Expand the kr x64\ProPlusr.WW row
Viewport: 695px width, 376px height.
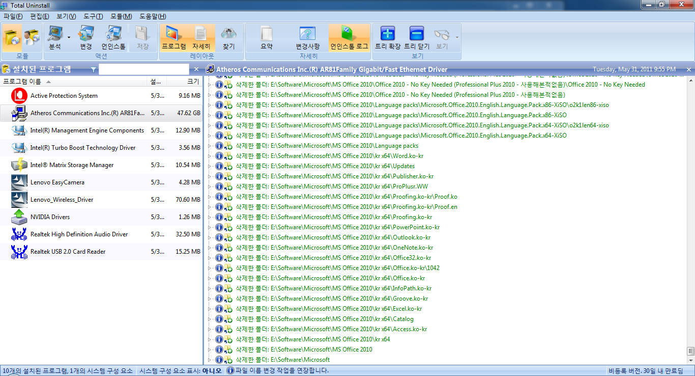[209, 186]
